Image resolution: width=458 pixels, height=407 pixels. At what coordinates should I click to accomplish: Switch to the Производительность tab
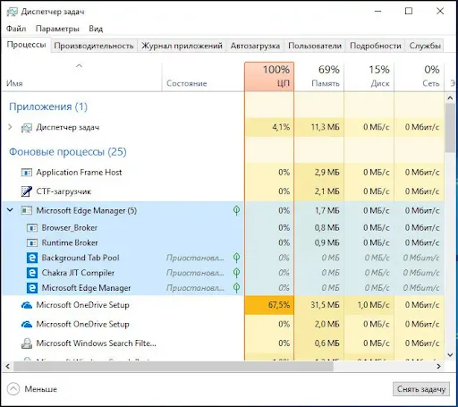94,46
